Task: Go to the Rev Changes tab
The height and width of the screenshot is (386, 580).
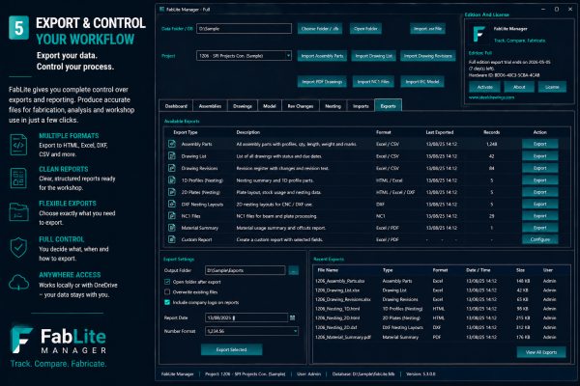Action: 301,106
